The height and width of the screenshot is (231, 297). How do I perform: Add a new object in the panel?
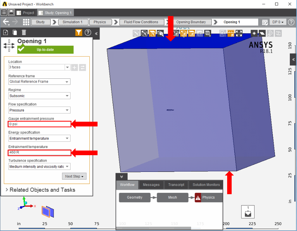click(6, 32)
